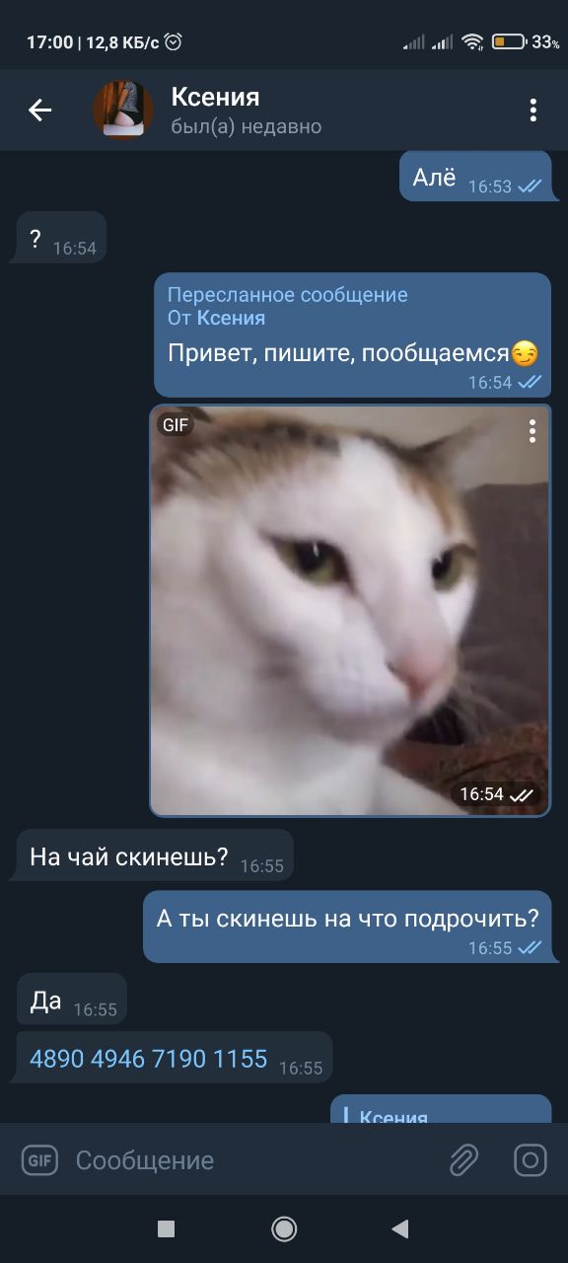Tap the back arrow in chat header
This screenshot has height=1263, width=568.
click(39, 110)
